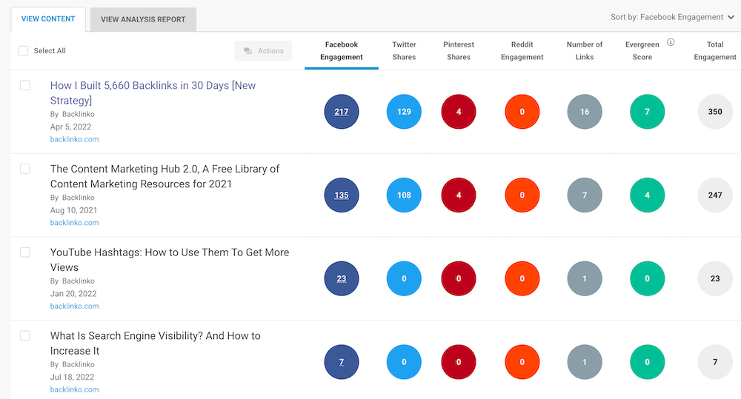Check the Select All checkbox
This screenshot has height=399, width=741.
23,51
